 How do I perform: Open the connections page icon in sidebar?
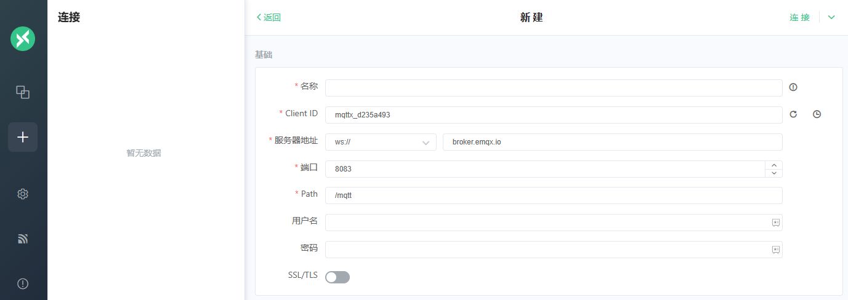pyautogui.click(x=23, y=92)
